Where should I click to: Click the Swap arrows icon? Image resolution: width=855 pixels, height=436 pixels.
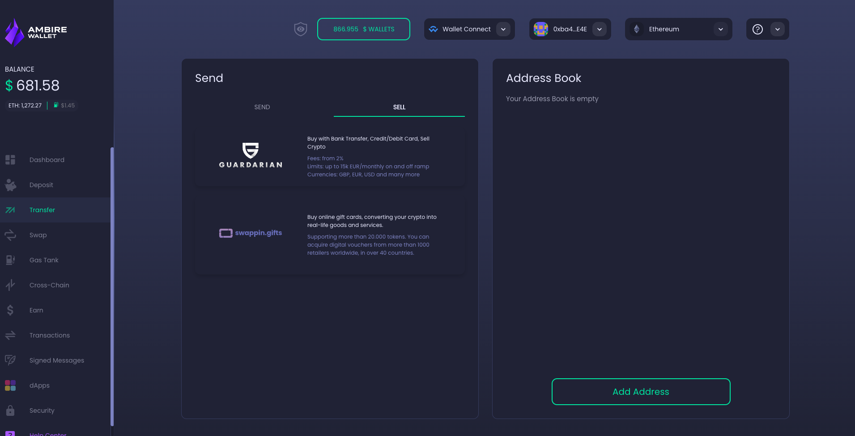[x=10, y=235]
